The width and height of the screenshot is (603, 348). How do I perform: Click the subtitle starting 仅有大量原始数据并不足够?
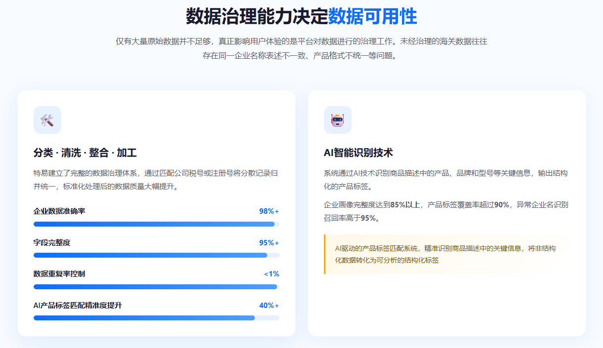301,48
